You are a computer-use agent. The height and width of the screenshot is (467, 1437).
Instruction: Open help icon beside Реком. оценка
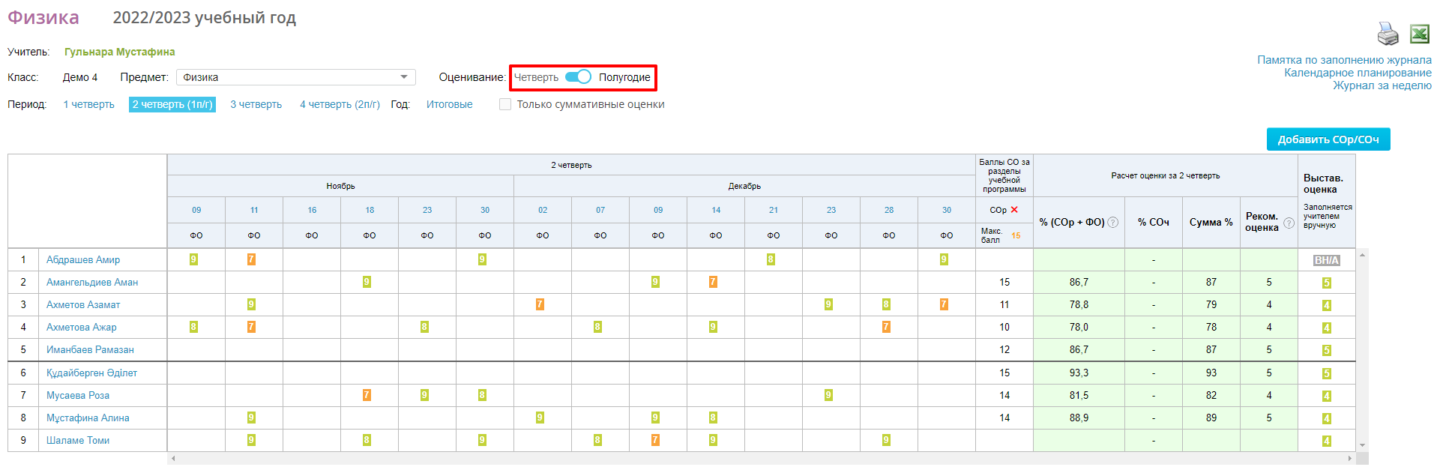1289,223
